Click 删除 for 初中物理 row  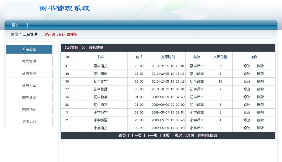[x=261, y=89]
